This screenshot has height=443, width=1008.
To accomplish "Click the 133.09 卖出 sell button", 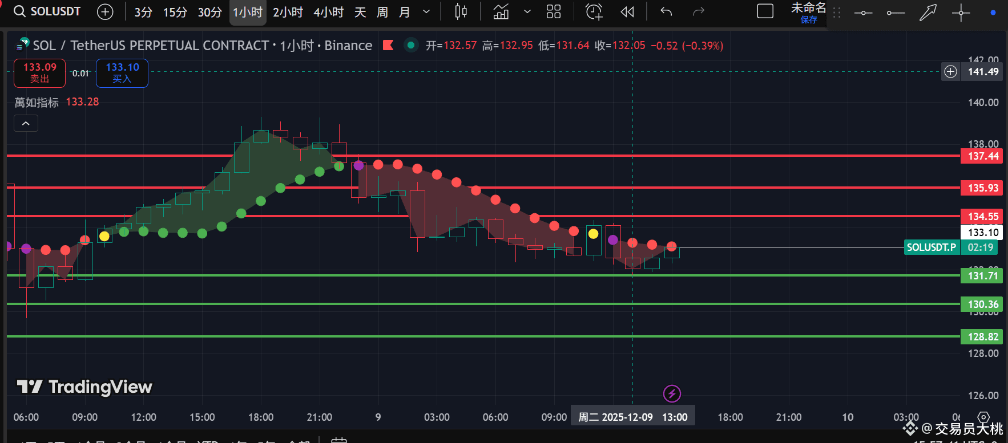I will [40, 73].
